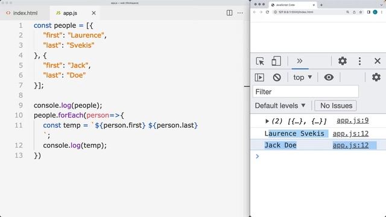Go back in the browser
The width and height of the screenshot is (386, 217).
[255, 12]
